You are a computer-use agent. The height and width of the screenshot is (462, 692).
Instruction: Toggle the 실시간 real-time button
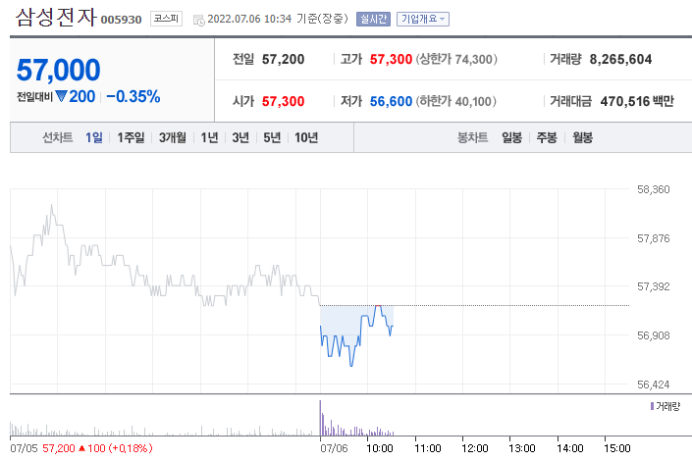click(x=373, y=19)
